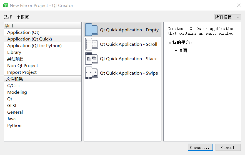
Task: Click the Choose... button
Action: [x=200, y=147]
